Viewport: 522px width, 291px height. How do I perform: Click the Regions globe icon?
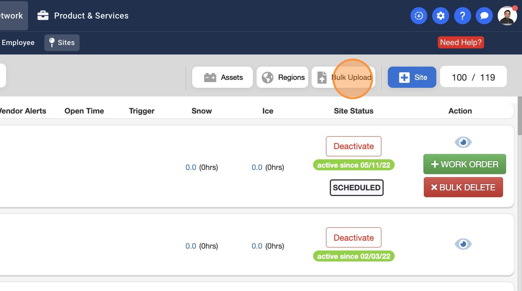coord(268,78)
